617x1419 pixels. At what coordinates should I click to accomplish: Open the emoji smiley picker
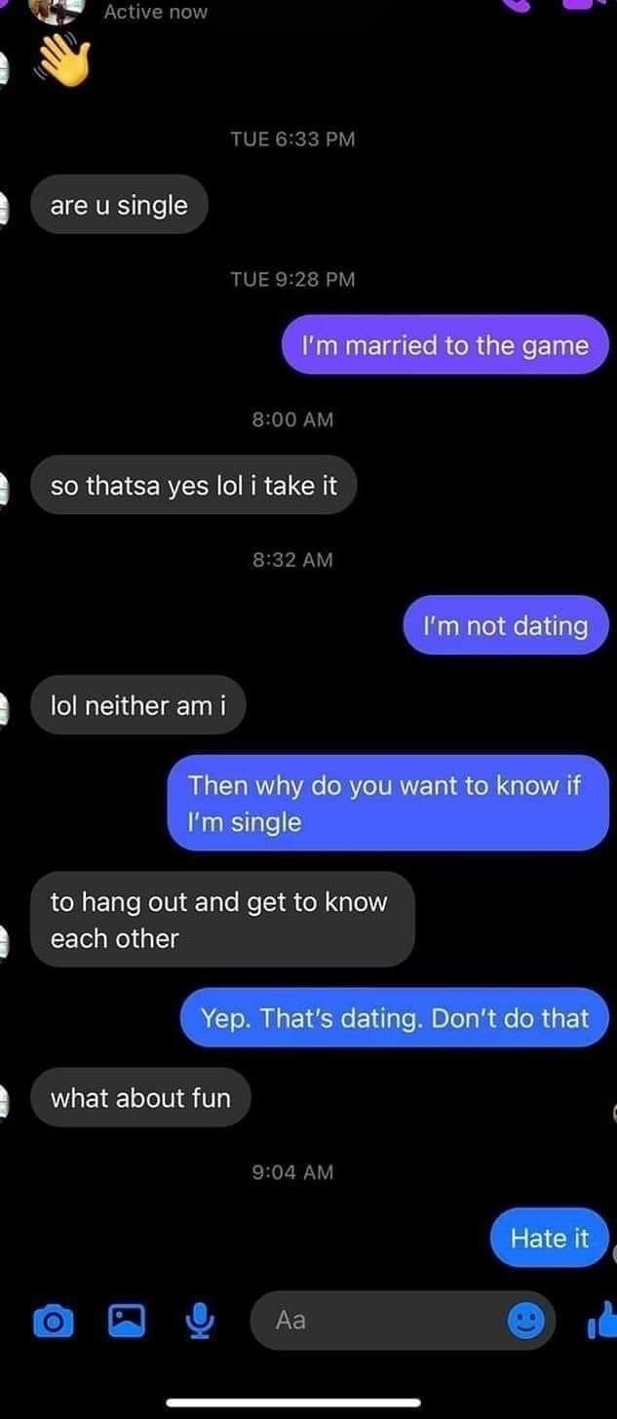[527, 1321]
